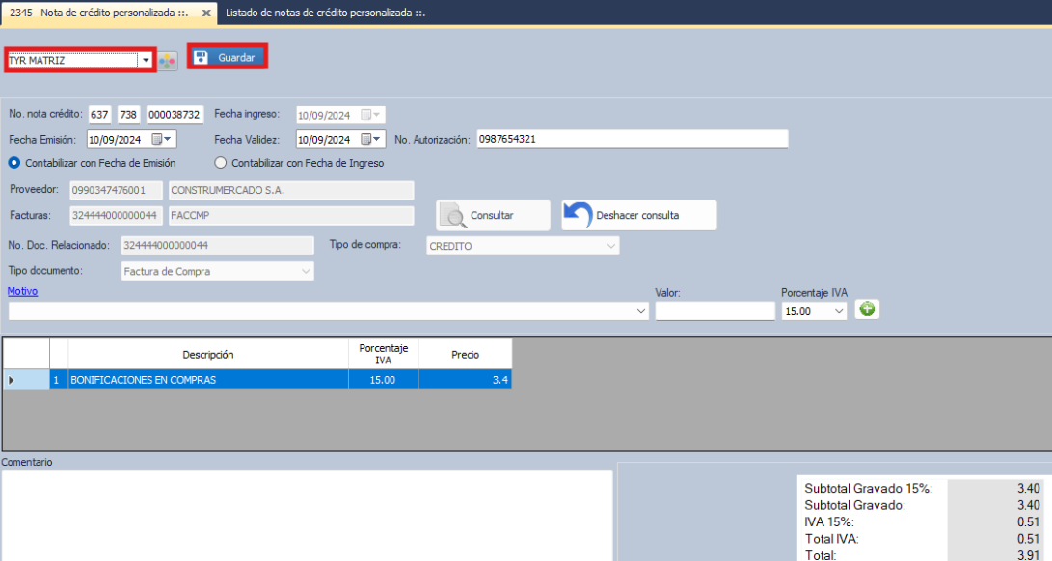Click the Valor input field
Image resolution: width=1052 pixels, height=561 pixels.
coord(715,311)
